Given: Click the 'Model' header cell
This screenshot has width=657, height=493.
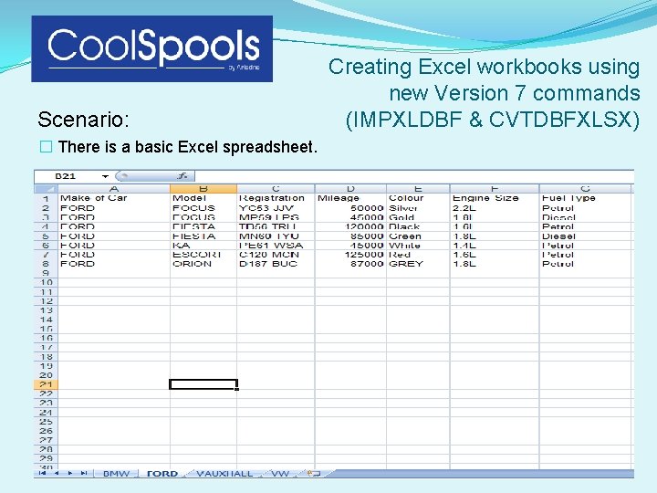Looking at the screenshot, I should [x=203, y=198].
